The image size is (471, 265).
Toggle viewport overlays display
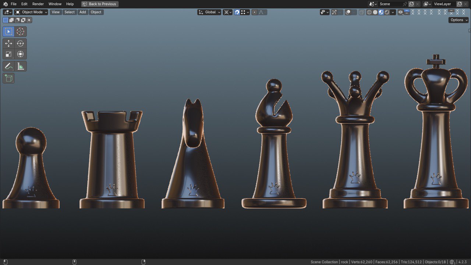pos(348,12)
